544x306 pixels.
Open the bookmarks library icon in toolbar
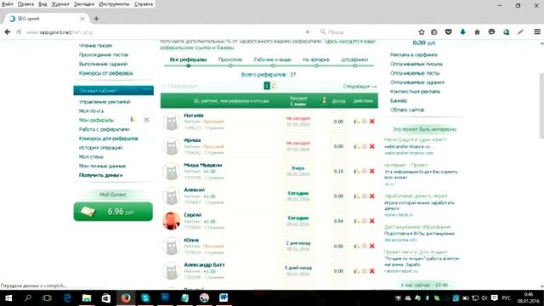click(x=434, y=32)
